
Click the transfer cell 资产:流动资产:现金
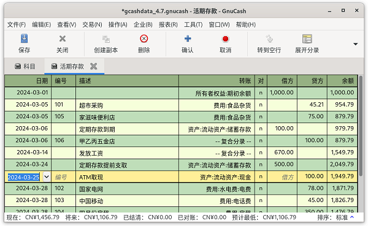(217, 177)
